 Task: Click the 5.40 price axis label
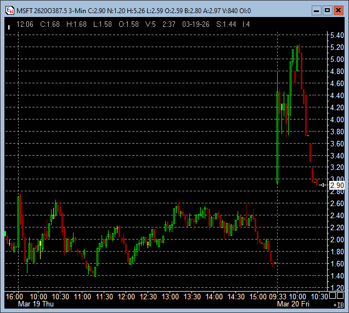(336, 36)
